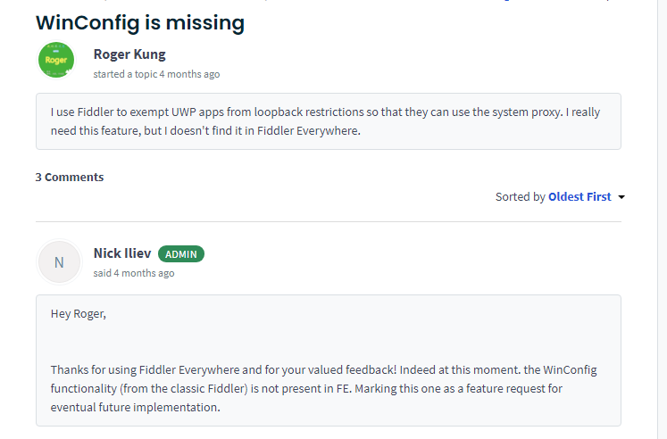Open Nick Iliev's profile name link
This screenshot has height=439, width=667.
point(122,254)
